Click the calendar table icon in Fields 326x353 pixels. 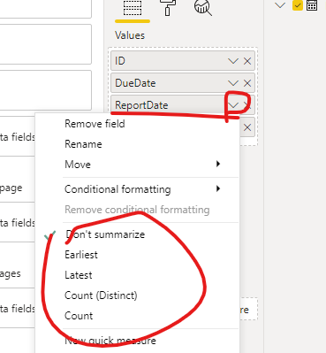[x=312, y=5]
